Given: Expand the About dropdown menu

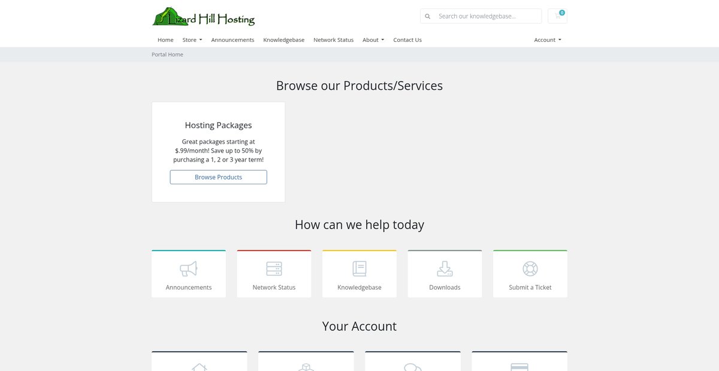Looking at the screenshot, I should (373, 40).
